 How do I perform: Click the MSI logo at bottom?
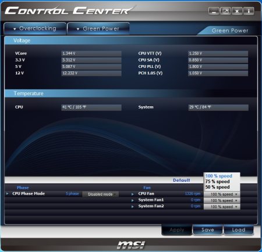(x=131, y=245)
